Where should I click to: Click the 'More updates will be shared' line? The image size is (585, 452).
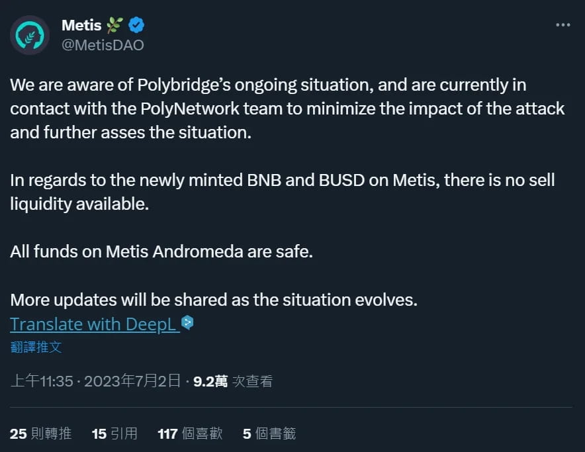(214, 300)
